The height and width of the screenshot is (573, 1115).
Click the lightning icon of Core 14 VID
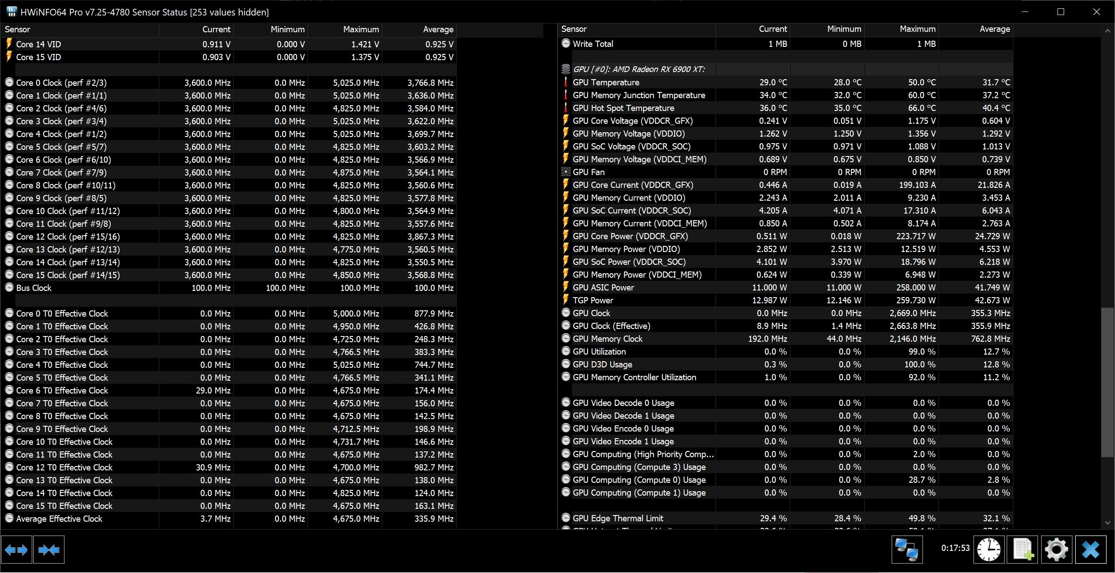point(9,44)
